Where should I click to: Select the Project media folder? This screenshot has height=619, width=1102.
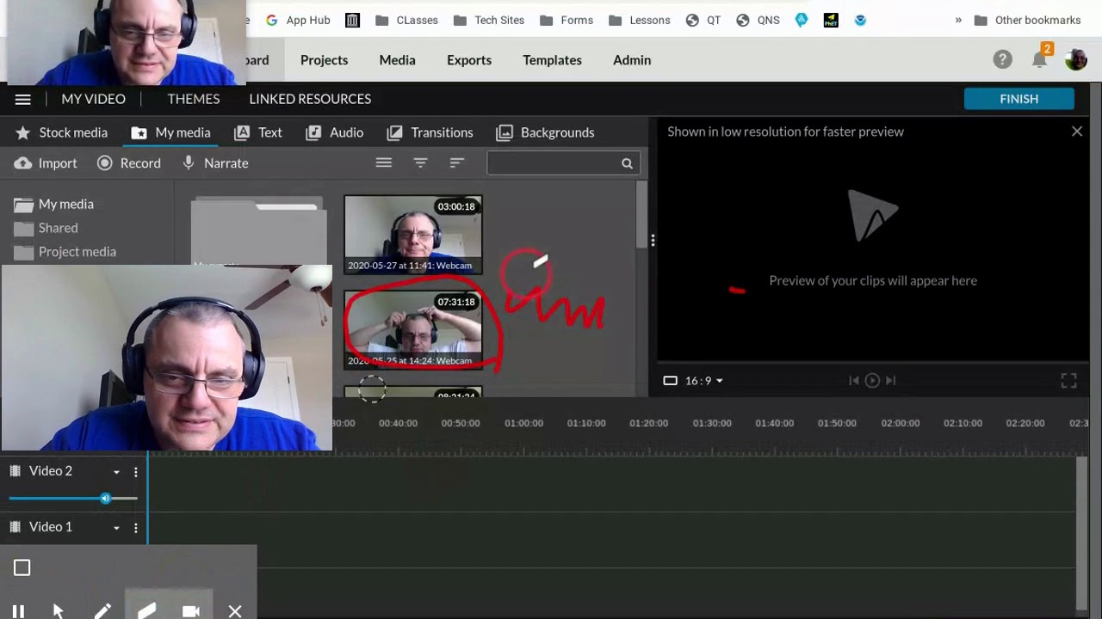point(65,252)
